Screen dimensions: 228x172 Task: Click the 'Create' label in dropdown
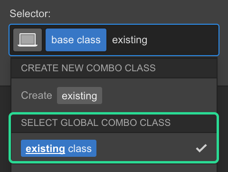[x=37, y=96]
